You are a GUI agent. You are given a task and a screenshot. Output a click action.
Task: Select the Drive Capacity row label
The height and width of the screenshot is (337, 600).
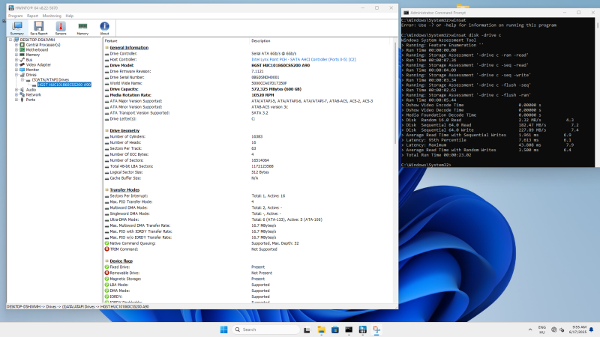point(124,89)
